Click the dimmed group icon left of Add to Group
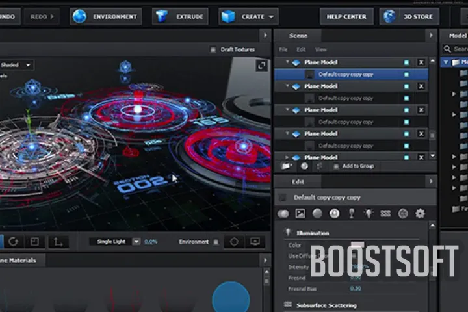The height and width of the screenshot is (312, 468). point(319,166)
